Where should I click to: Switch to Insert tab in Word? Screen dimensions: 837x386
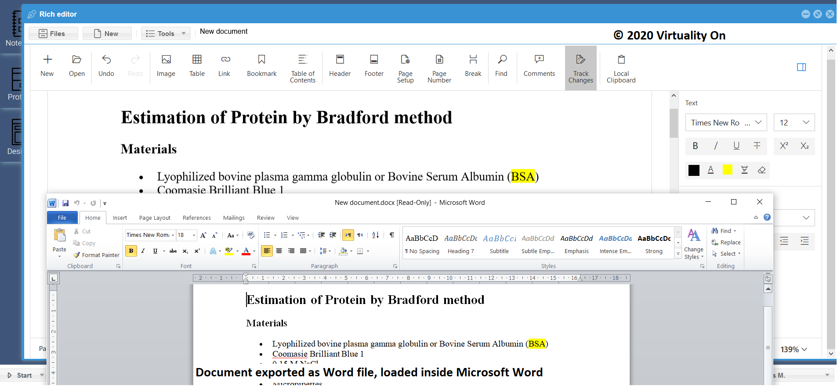[120, 218]
